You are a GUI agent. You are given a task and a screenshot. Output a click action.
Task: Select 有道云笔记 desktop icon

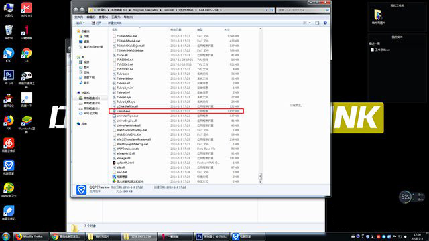[9, 212]
